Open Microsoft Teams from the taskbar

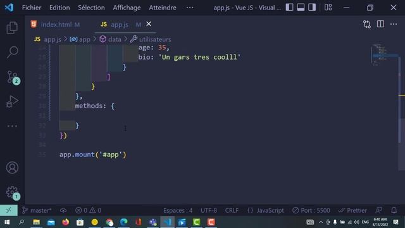pyautogui.click(x=153, y=222)
